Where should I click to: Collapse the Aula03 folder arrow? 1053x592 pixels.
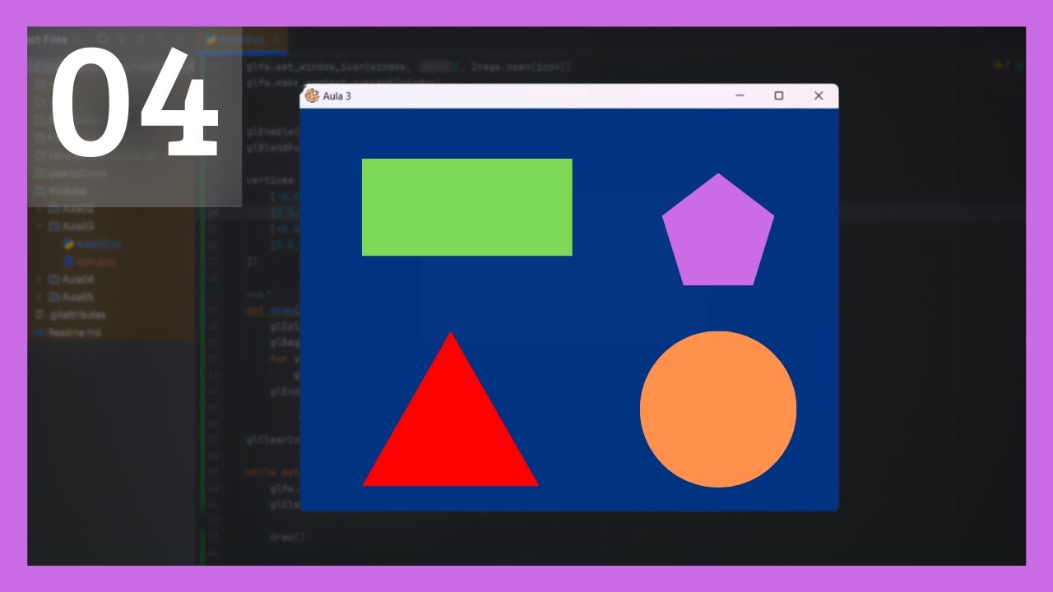[39, 226]
